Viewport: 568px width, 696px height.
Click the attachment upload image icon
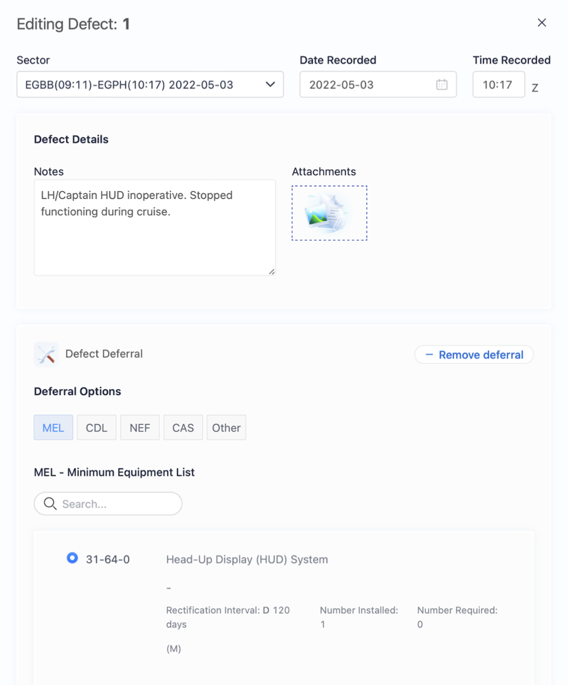329,213
